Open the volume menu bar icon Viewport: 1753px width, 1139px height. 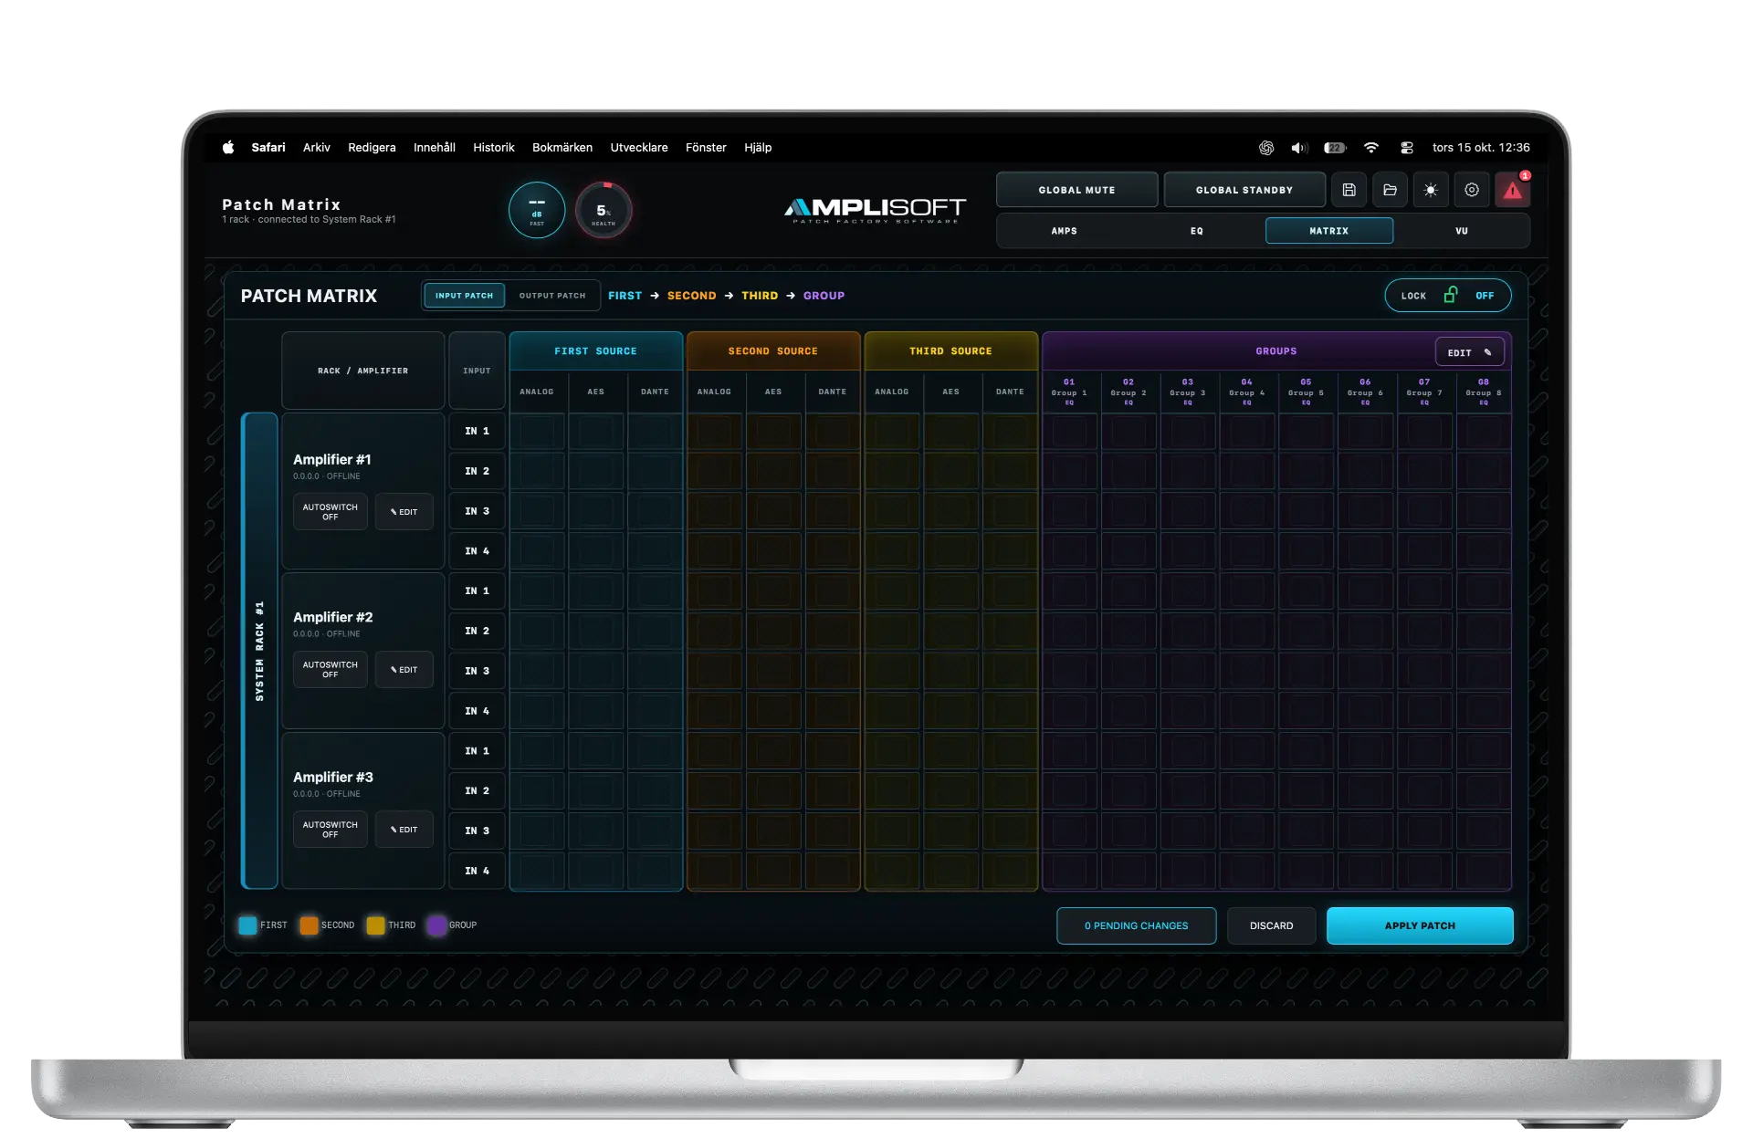click(1299, 148)
